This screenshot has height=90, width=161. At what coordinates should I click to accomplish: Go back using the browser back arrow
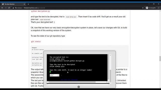click(x=2, y=8)
